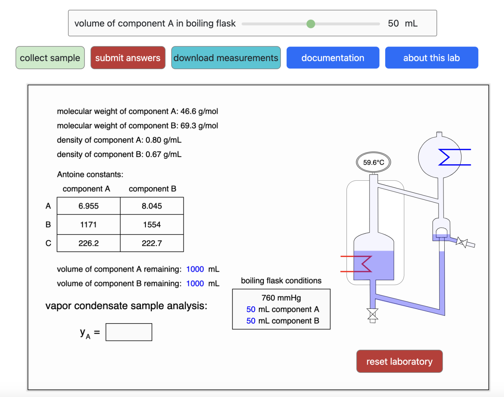Click the Antoine A constant 6.955 cell

pyautogui.click(x=89, y=206)
